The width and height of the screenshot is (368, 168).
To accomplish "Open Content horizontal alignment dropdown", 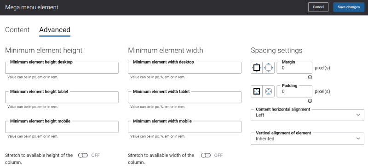I will pyautogui.click(x=307, y=115).
